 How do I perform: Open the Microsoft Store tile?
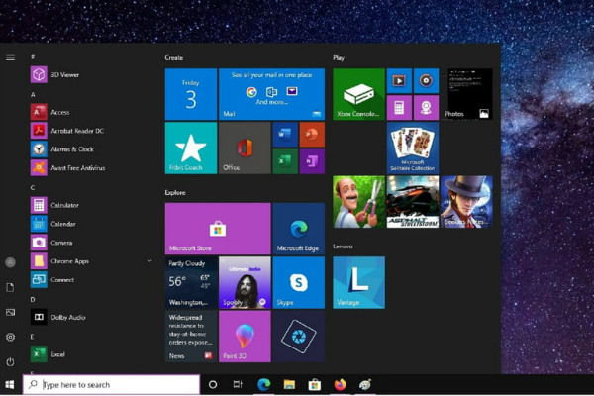(x=218, y=229)
